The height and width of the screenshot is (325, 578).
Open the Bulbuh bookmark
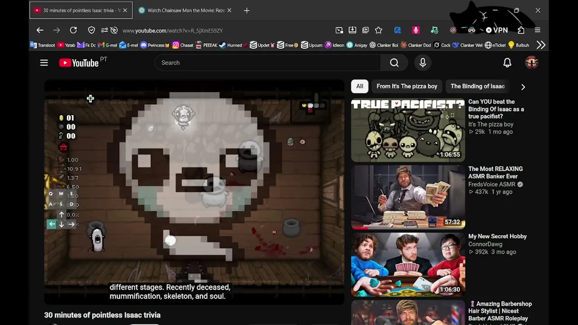(518, 45)
